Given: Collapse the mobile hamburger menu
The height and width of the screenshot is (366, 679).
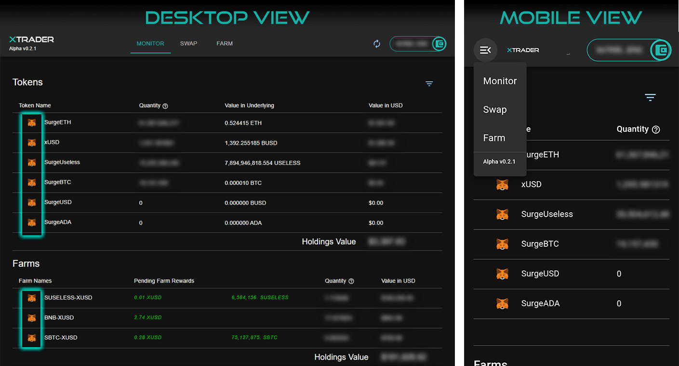Looking at the screenshot, I should pos(485,50).
